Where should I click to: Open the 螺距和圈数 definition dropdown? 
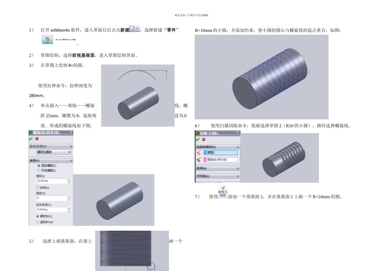[54, 152]
